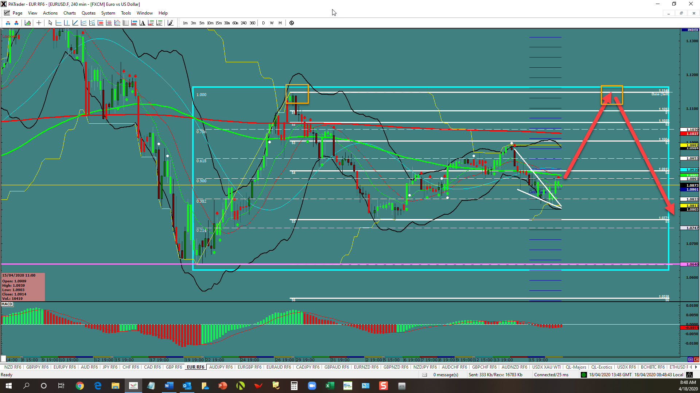The image size is (700, 393).
Task: Select the freehand brush drawing tool
Action: (x=170, y=23)
